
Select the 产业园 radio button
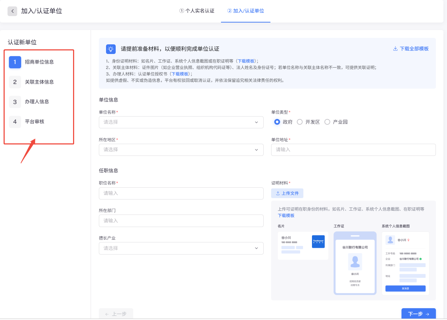point(327,122)
